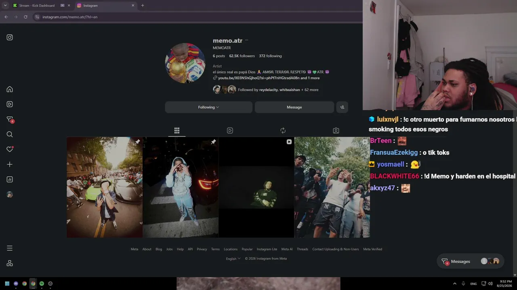Change language using the English dropdown
517x290 pixels.
pos(233,259)
